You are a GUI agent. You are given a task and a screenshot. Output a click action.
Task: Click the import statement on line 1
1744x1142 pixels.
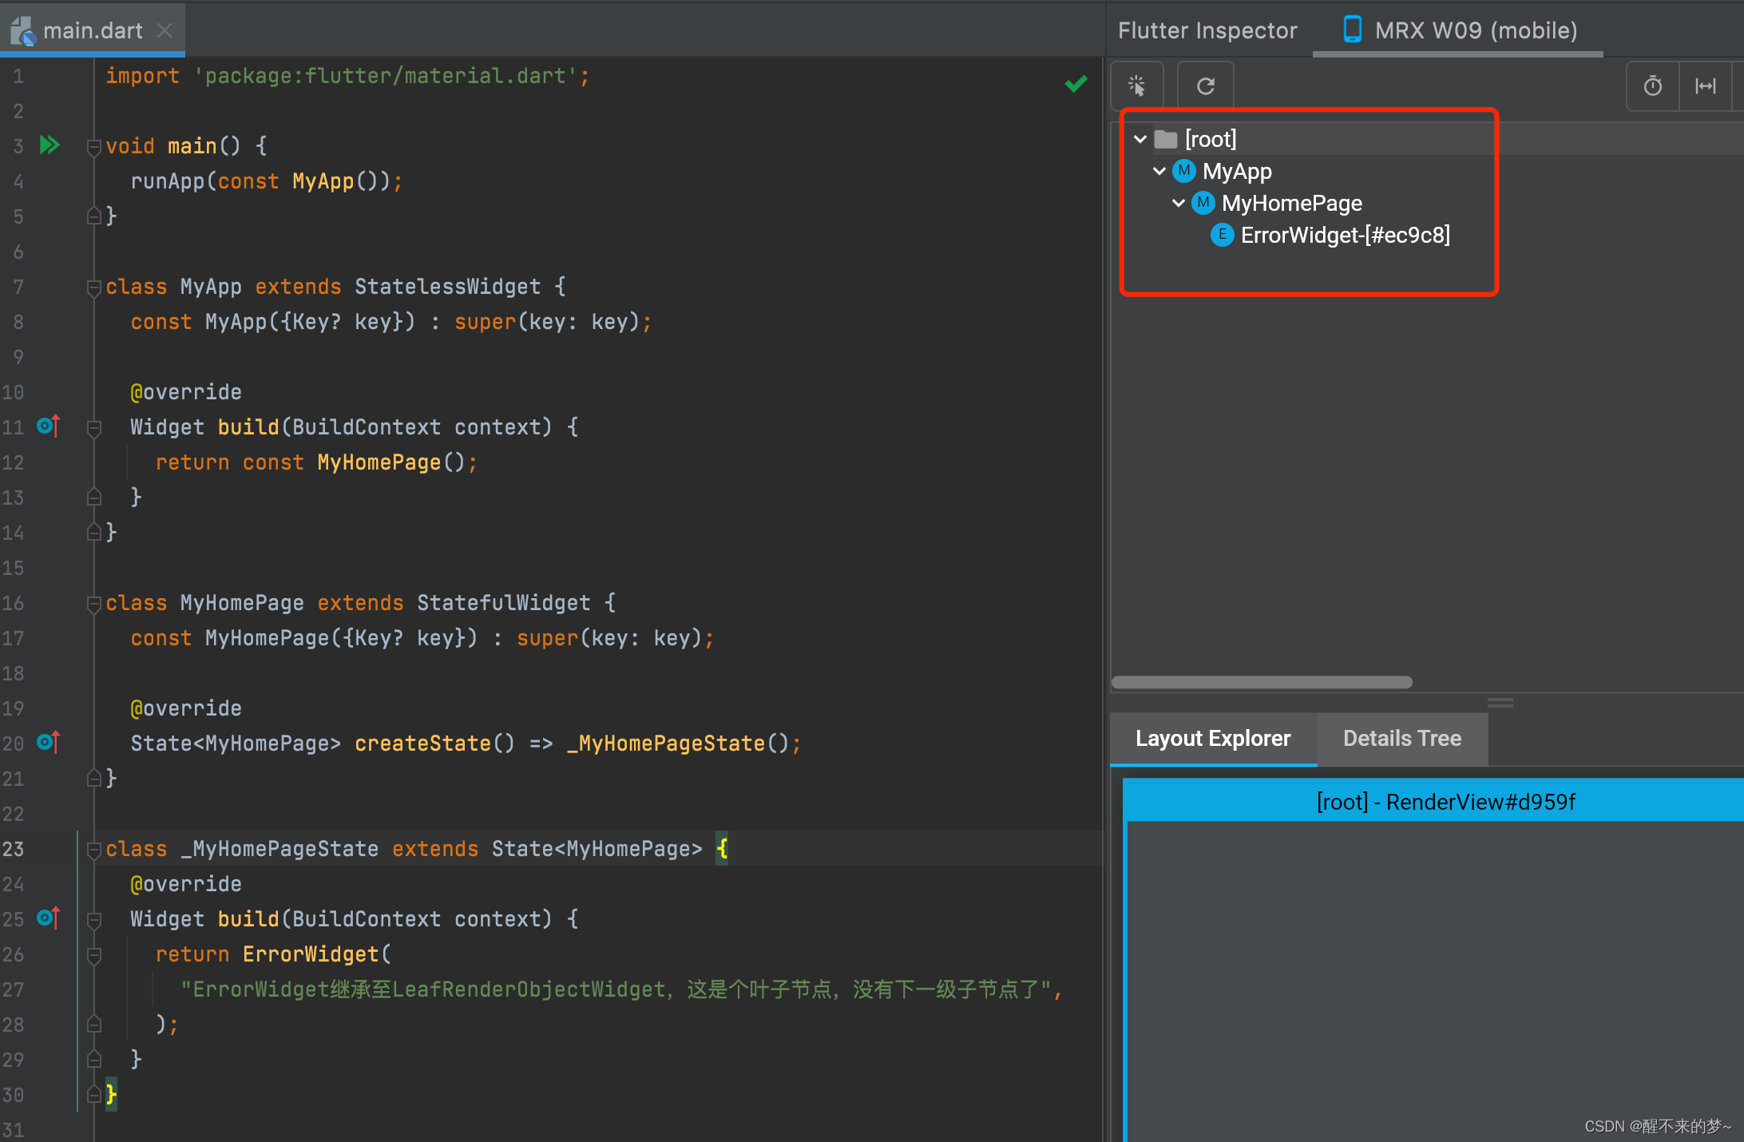pos(347,76)
